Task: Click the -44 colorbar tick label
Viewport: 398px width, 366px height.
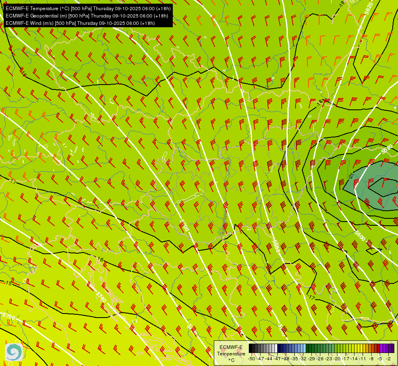Action: (269, 359)
